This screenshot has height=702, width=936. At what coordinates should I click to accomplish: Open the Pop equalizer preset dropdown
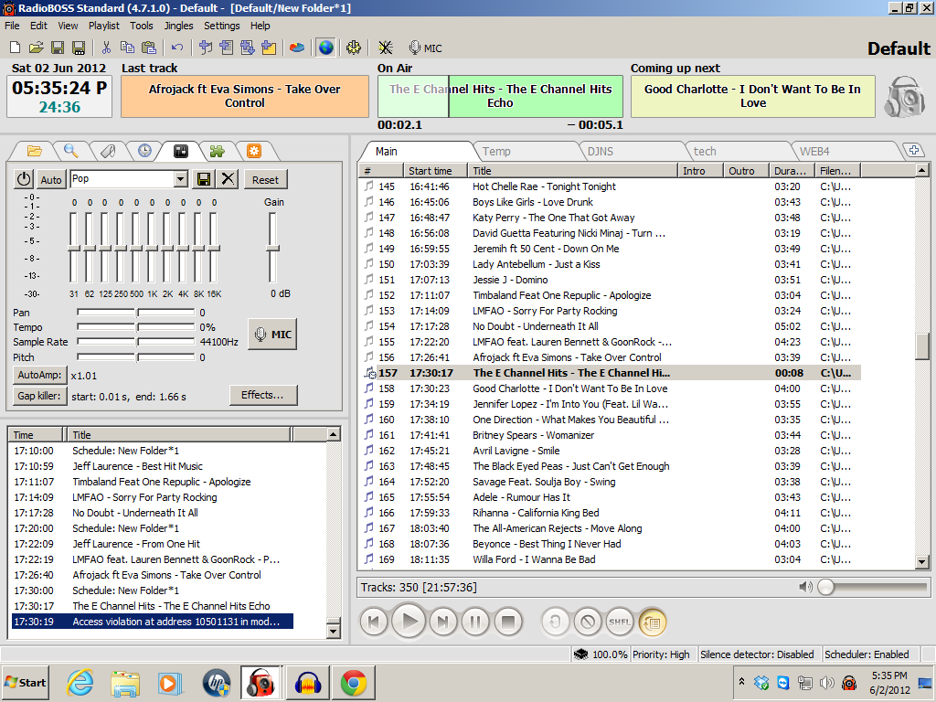(x=181, y=179)
